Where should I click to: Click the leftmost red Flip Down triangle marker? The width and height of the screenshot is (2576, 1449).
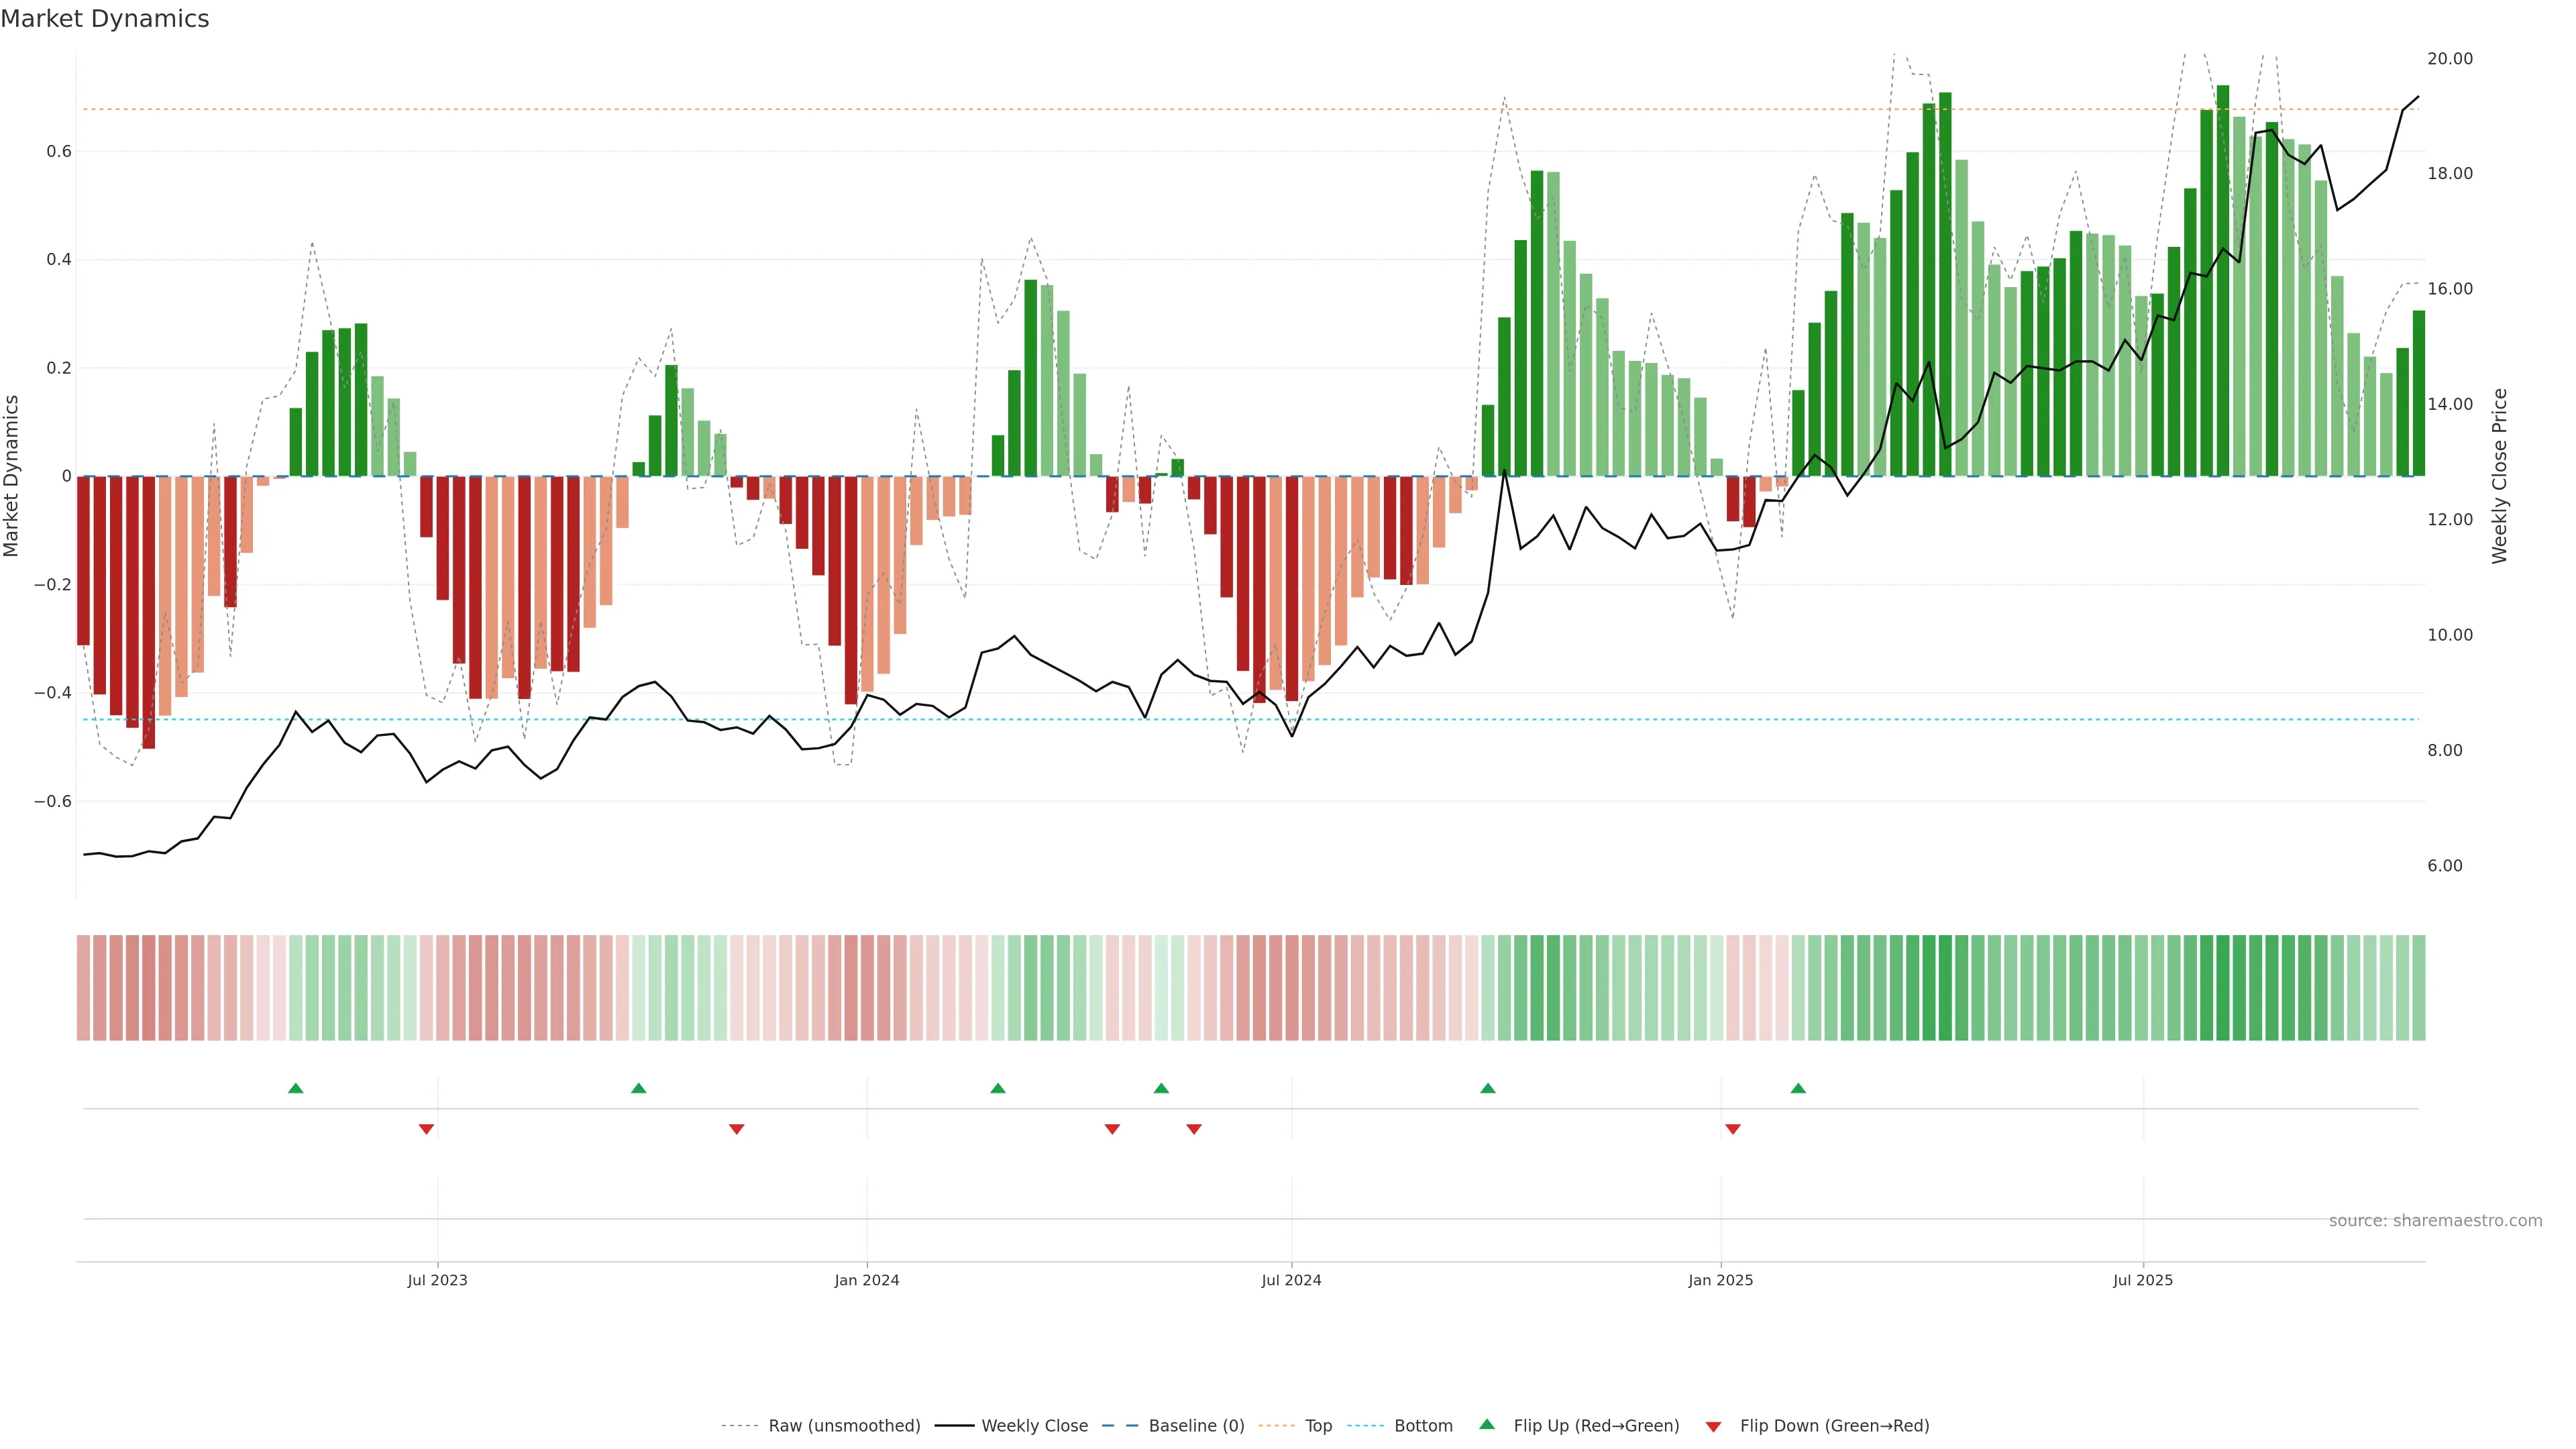click(426, 1129)
